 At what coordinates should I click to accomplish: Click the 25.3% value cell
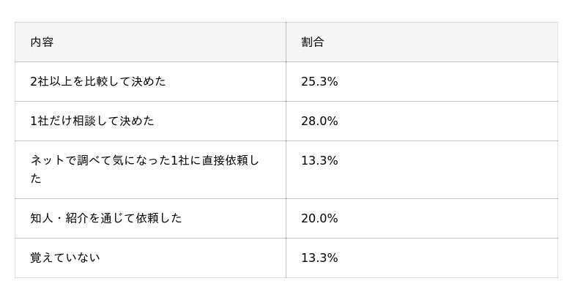coord(319,82)
